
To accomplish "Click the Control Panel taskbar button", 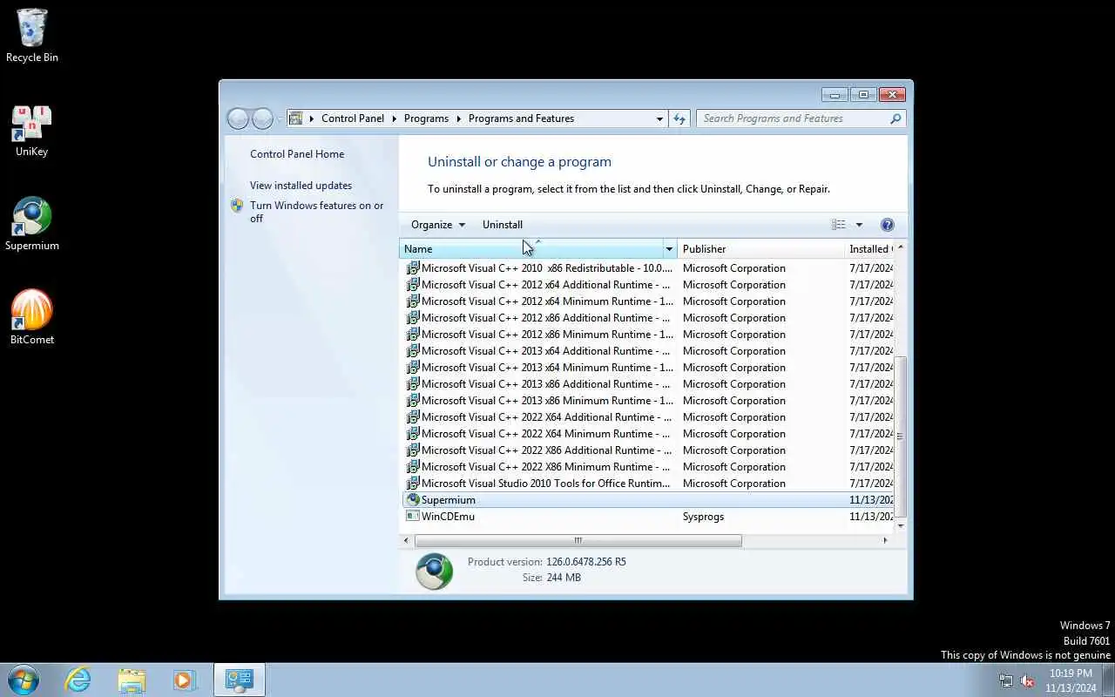I will (x=239, y=680).
